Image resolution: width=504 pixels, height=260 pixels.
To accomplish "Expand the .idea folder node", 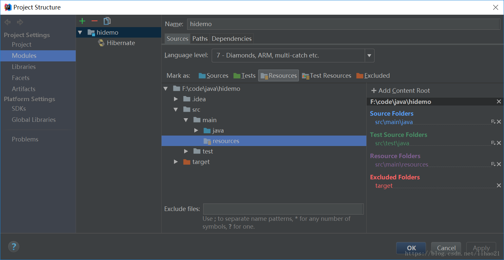I will [176, 99].
